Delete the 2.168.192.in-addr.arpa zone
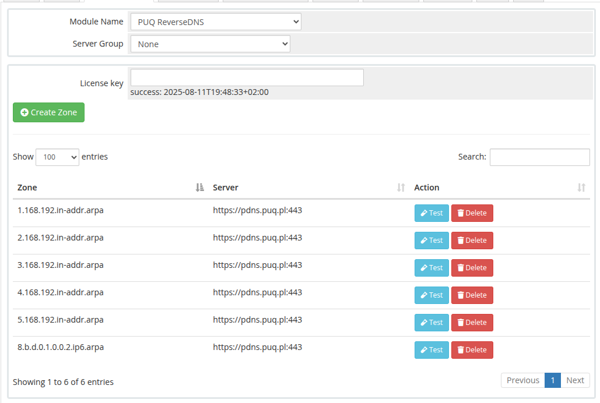The height and width of the screenshot is (403, 600). point(472,241)
